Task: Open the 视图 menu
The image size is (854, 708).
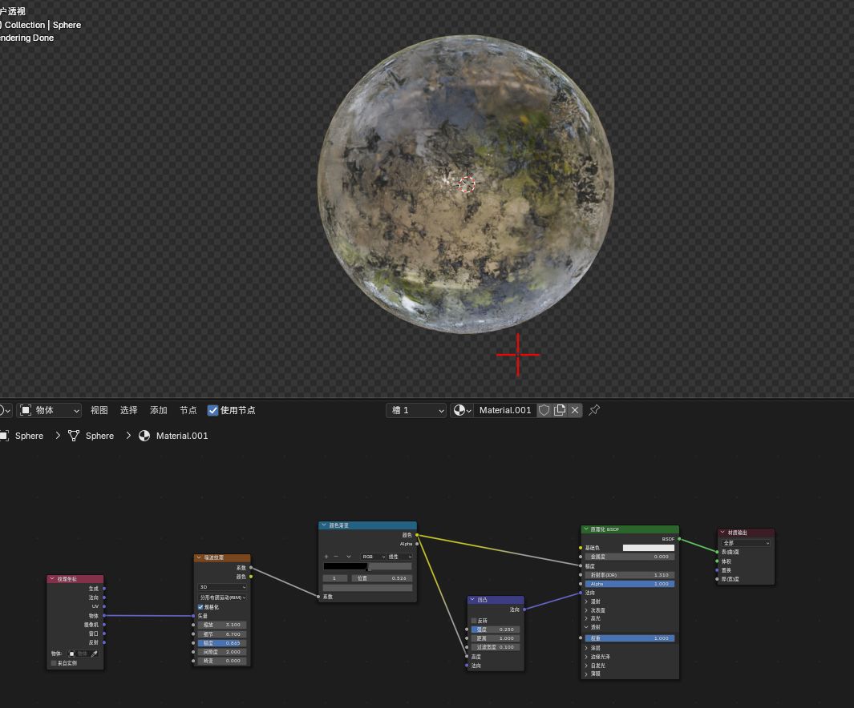Action: click(x=99, y=410)
